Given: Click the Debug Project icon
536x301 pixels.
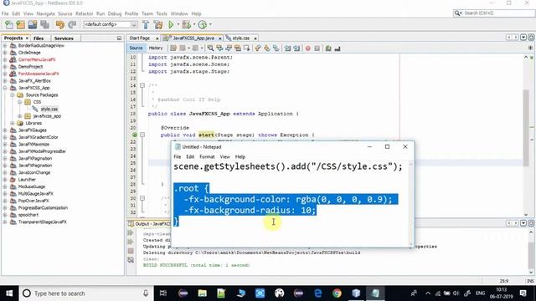Looking at the screenshot, I should click(186, 24).
